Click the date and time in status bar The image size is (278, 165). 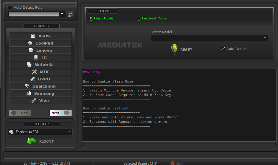[x=47, y=164]
